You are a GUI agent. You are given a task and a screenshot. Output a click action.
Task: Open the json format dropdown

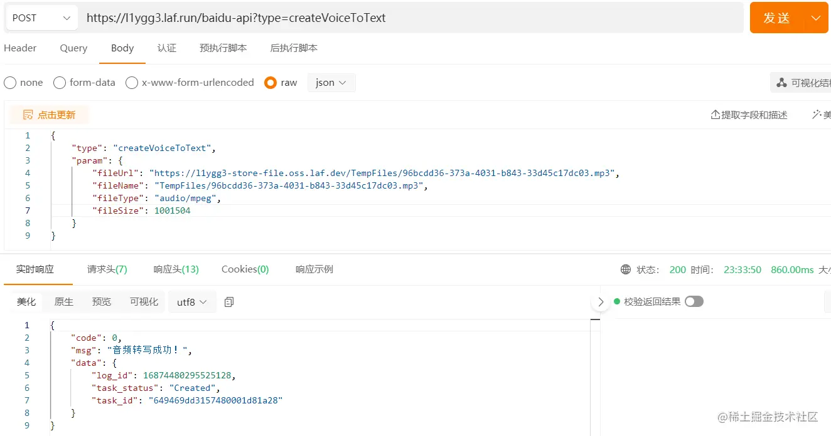[331, 83]
